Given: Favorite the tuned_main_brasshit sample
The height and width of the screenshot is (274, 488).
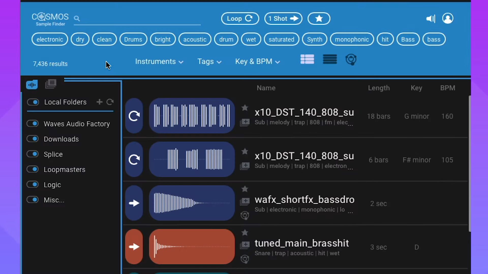Looking at the screenshot, I should point(245,232).
